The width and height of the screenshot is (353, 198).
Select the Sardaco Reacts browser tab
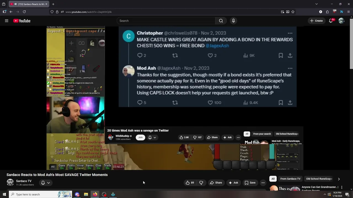coord(29,4)
